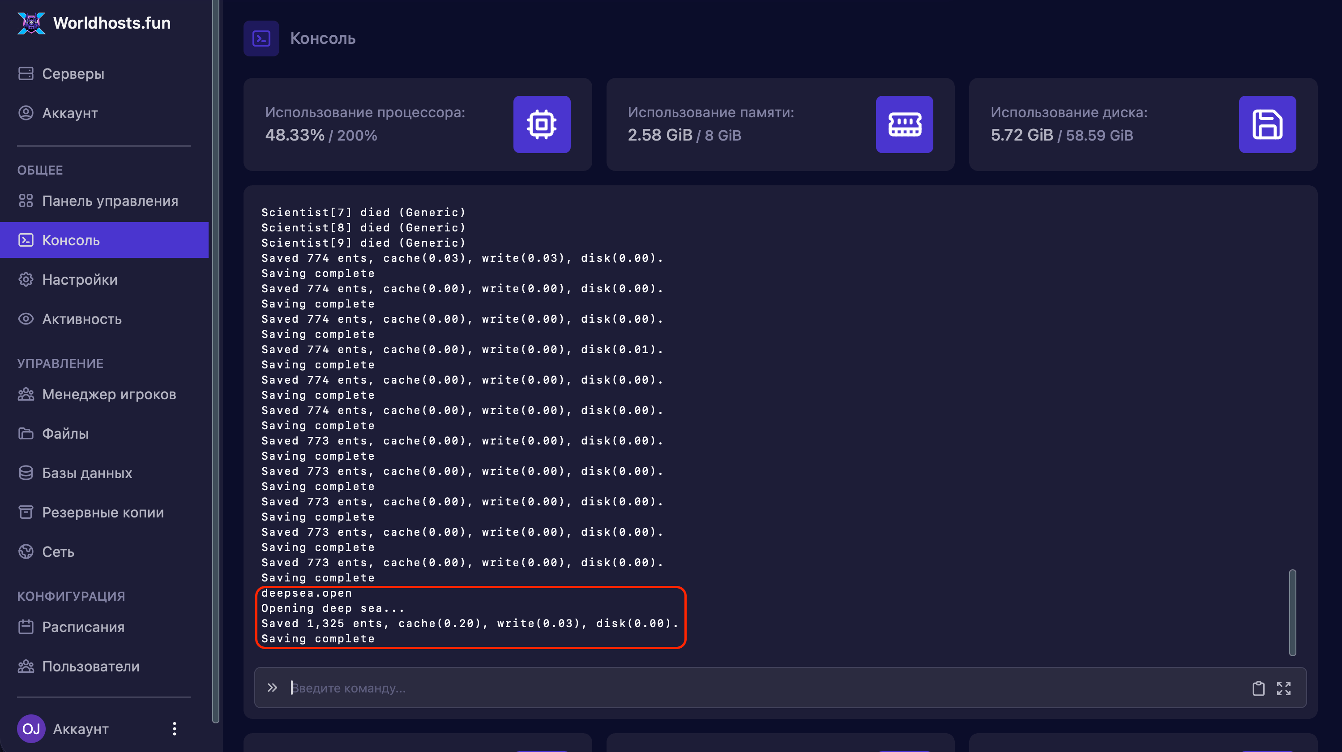
Task: Click the gear icon beside Настройки
Action: [26, 280]
